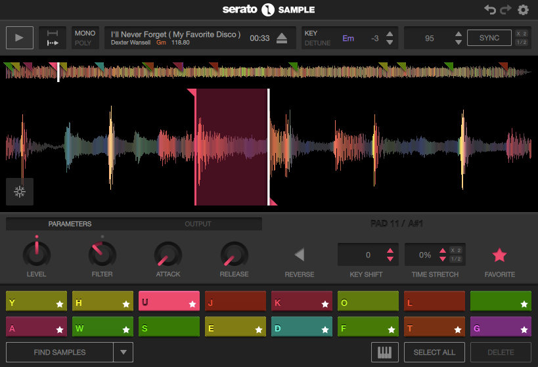Switch voice mode to POLY
Image resolution: width=538 pixels, height=367 pixels.
[x=83, y=43]
